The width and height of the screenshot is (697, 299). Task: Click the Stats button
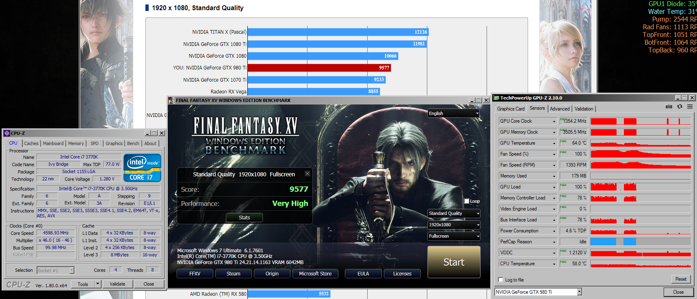244,218
